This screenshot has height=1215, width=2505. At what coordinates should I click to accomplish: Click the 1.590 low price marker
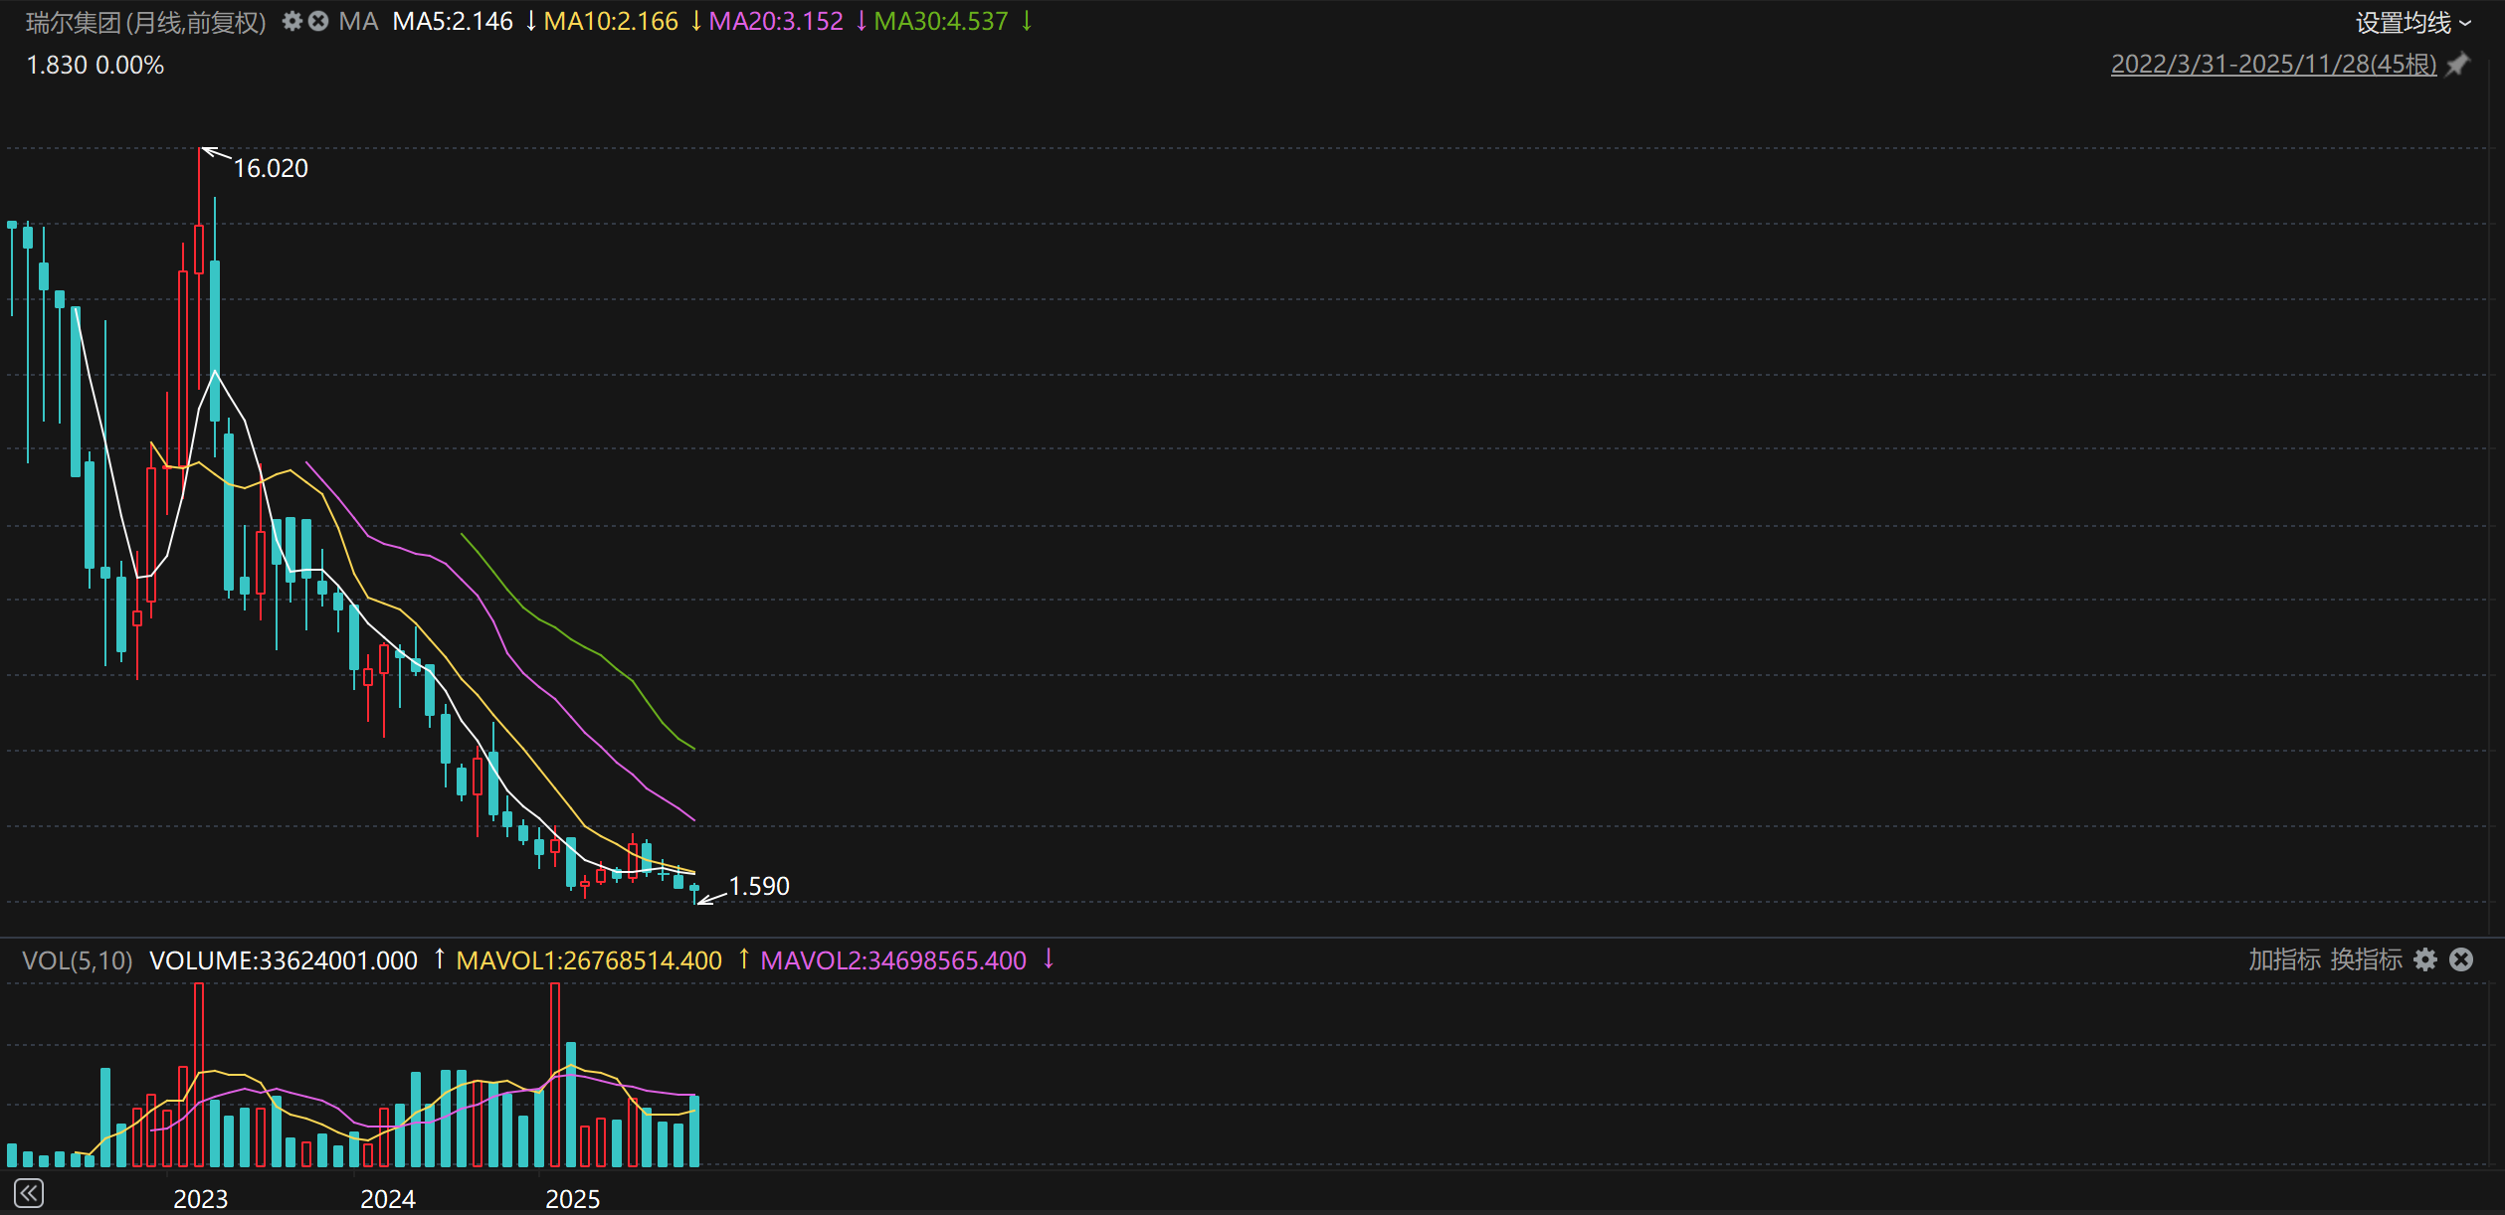click(x=759, y=886)
